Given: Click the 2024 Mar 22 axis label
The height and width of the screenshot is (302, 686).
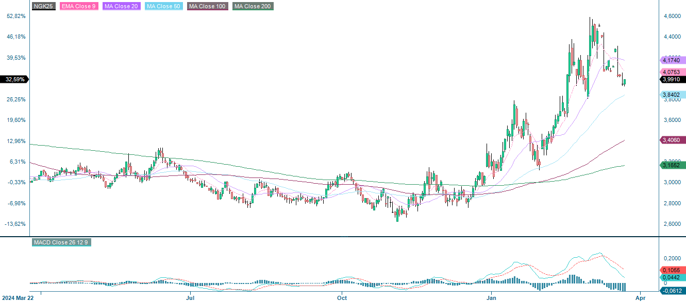Looking at the screenshot, I should pyautogui.click(x=19, y=297).
